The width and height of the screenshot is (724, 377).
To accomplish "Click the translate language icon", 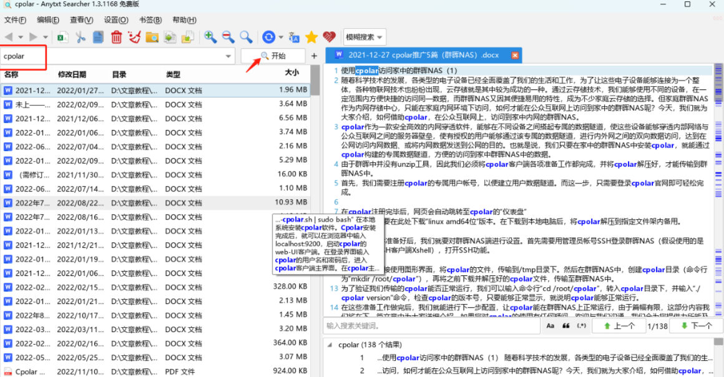I will (x=294, y=37).
